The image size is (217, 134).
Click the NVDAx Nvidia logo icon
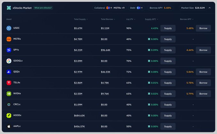pyautogui.click(x=9, y=94)
